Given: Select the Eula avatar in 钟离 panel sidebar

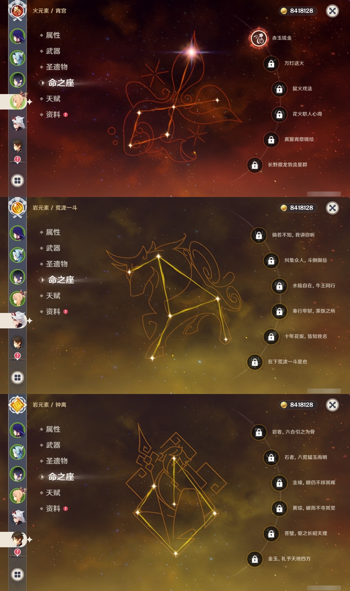Looking at the screenshot, I should 17,452.
